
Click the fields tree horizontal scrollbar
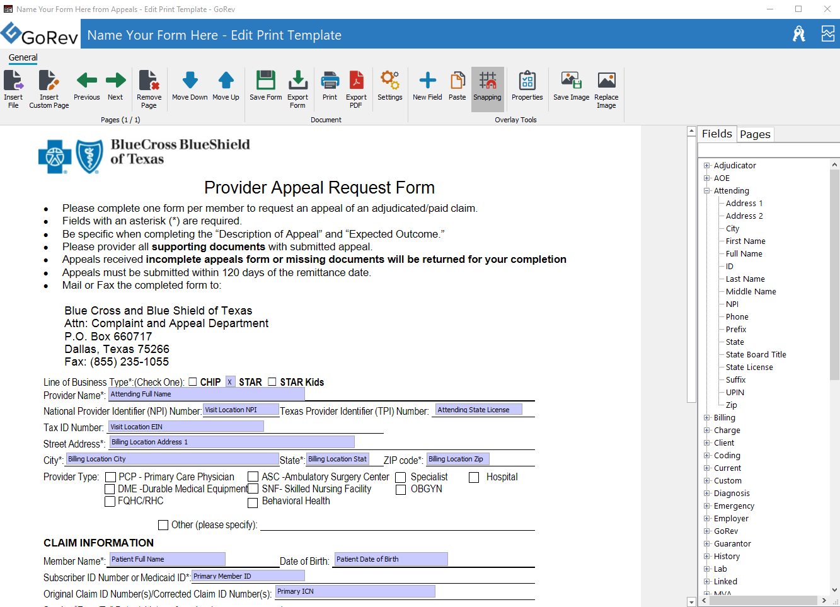tap(764, 600)
